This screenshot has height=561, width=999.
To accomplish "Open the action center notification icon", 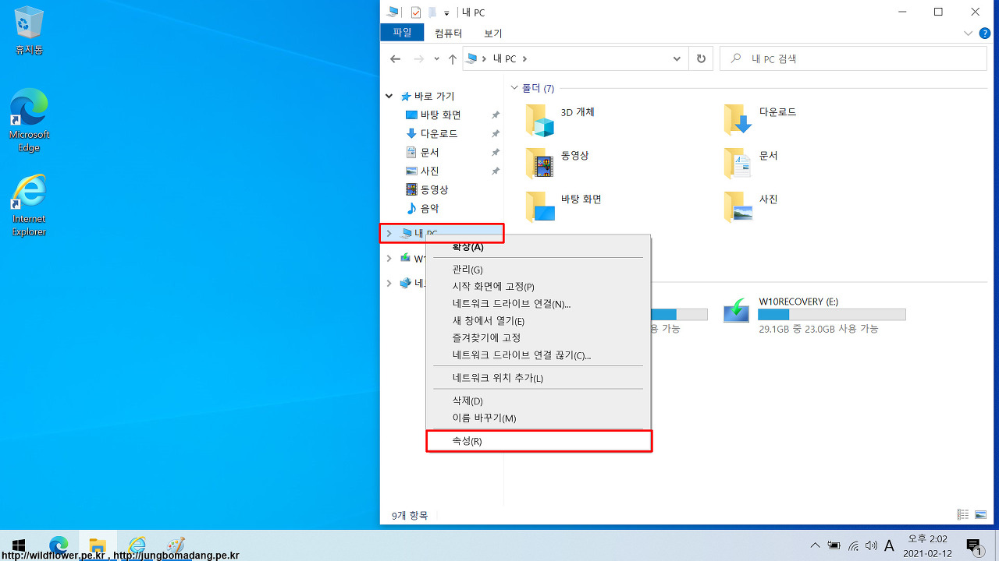I will click(x=974, y=545).
